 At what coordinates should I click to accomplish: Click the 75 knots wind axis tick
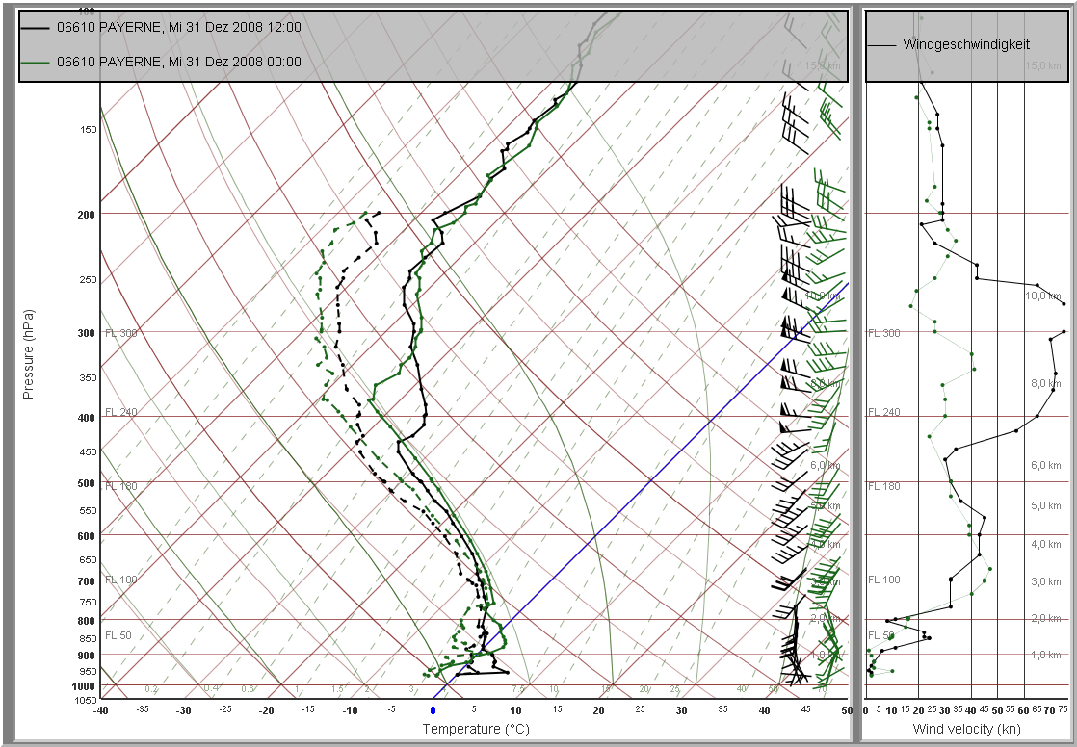click(1064, 711)
